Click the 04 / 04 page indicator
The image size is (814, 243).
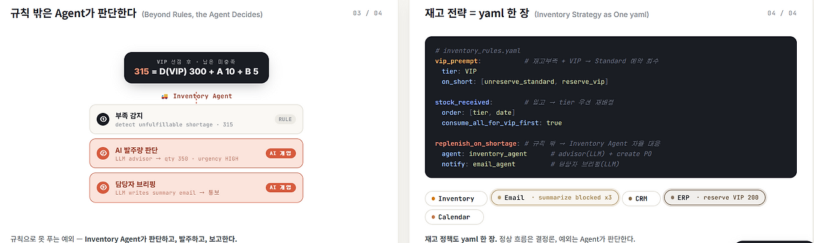pos(782,13)
